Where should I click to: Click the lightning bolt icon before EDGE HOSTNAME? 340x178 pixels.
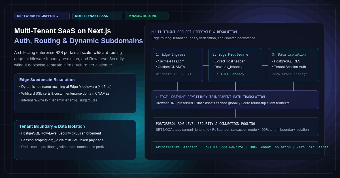coord(157,97)
